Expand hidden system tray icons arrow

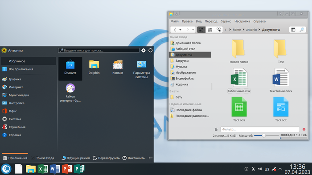pos(280,169)
